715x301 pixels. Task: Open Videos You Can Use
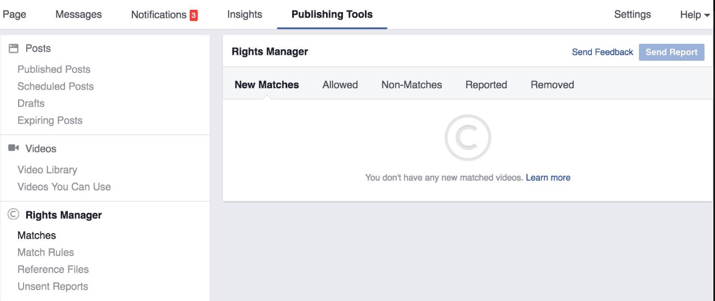click(64, 187)
